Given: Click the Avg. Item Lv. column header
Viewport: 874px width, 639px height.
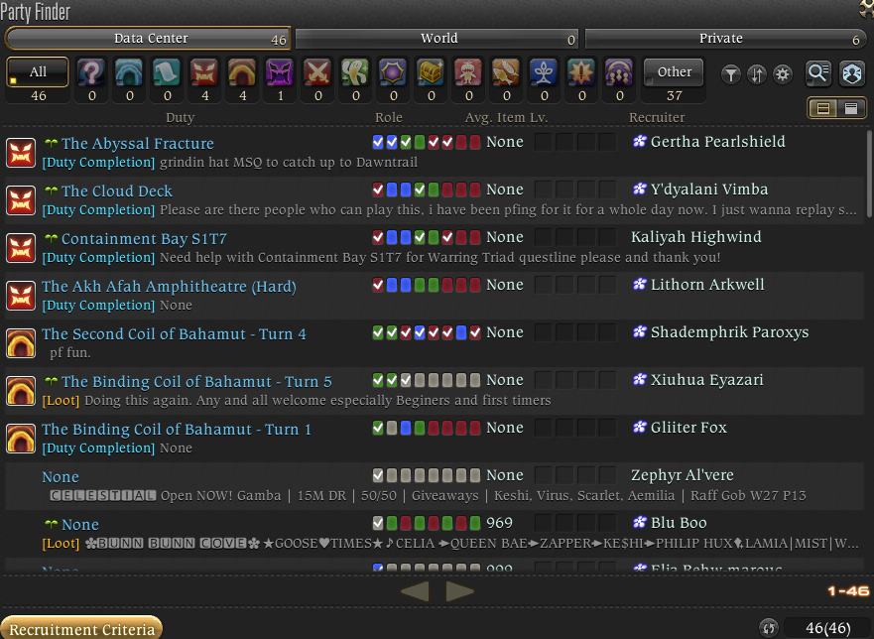Looking at the screenshot, I should [x=506, y=117].
